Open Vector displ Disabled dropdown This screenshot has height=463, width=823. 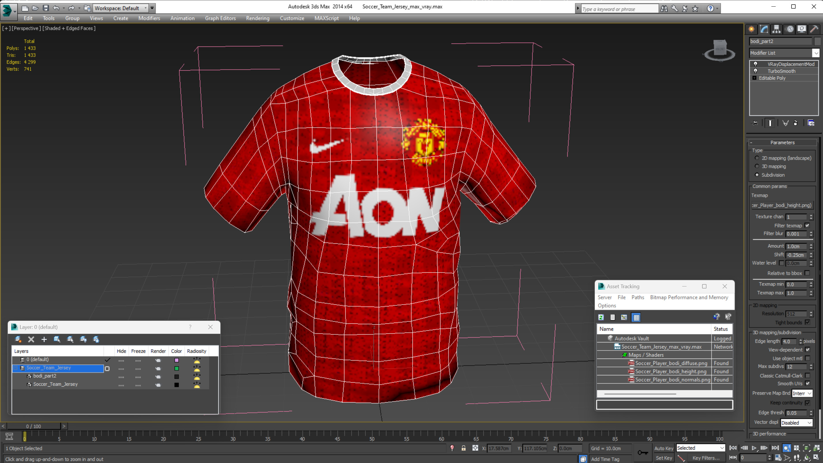796,423
